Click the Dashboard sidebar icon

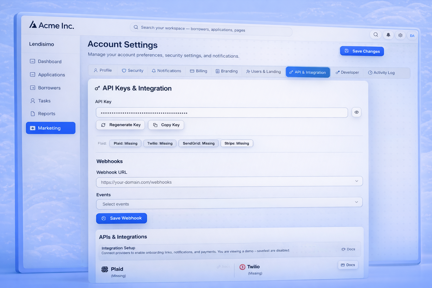(x=33, y=61)
